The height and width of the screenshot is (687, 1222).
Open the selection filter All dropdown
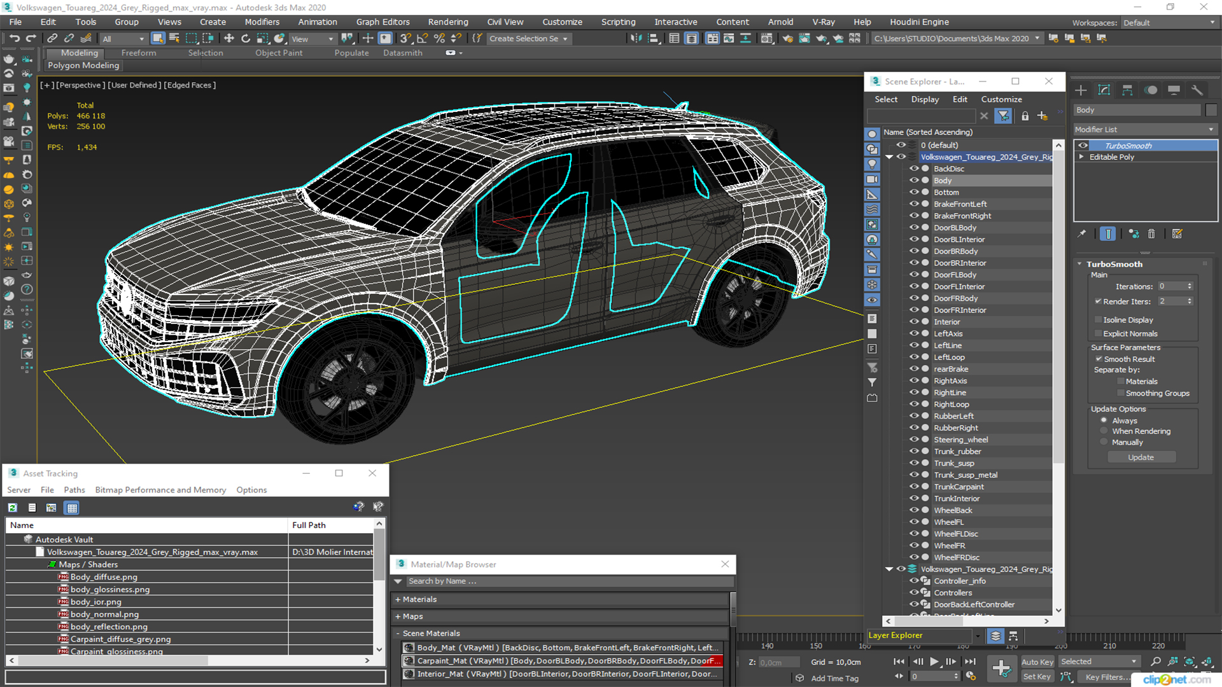(123, 39)
